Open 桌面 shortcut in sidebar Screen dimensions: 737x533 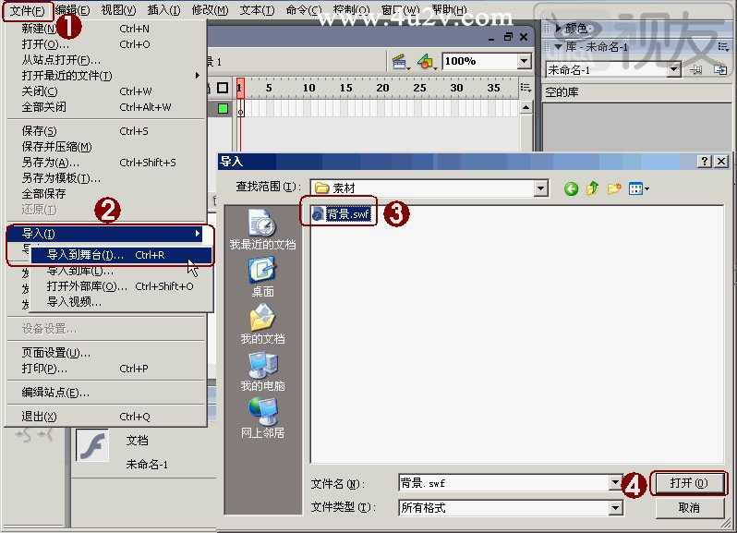point(262,277)
